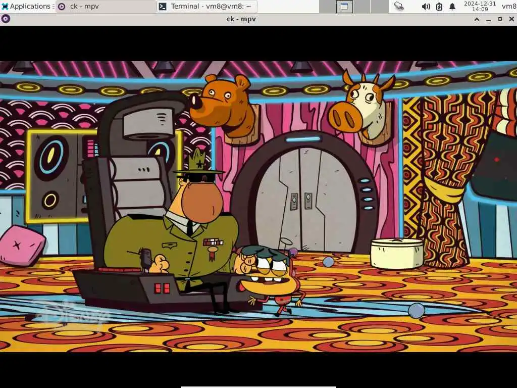The image size is (517, 388).
Task: Switch to the third workspace in the pager
Action: [x=361, y=6]
